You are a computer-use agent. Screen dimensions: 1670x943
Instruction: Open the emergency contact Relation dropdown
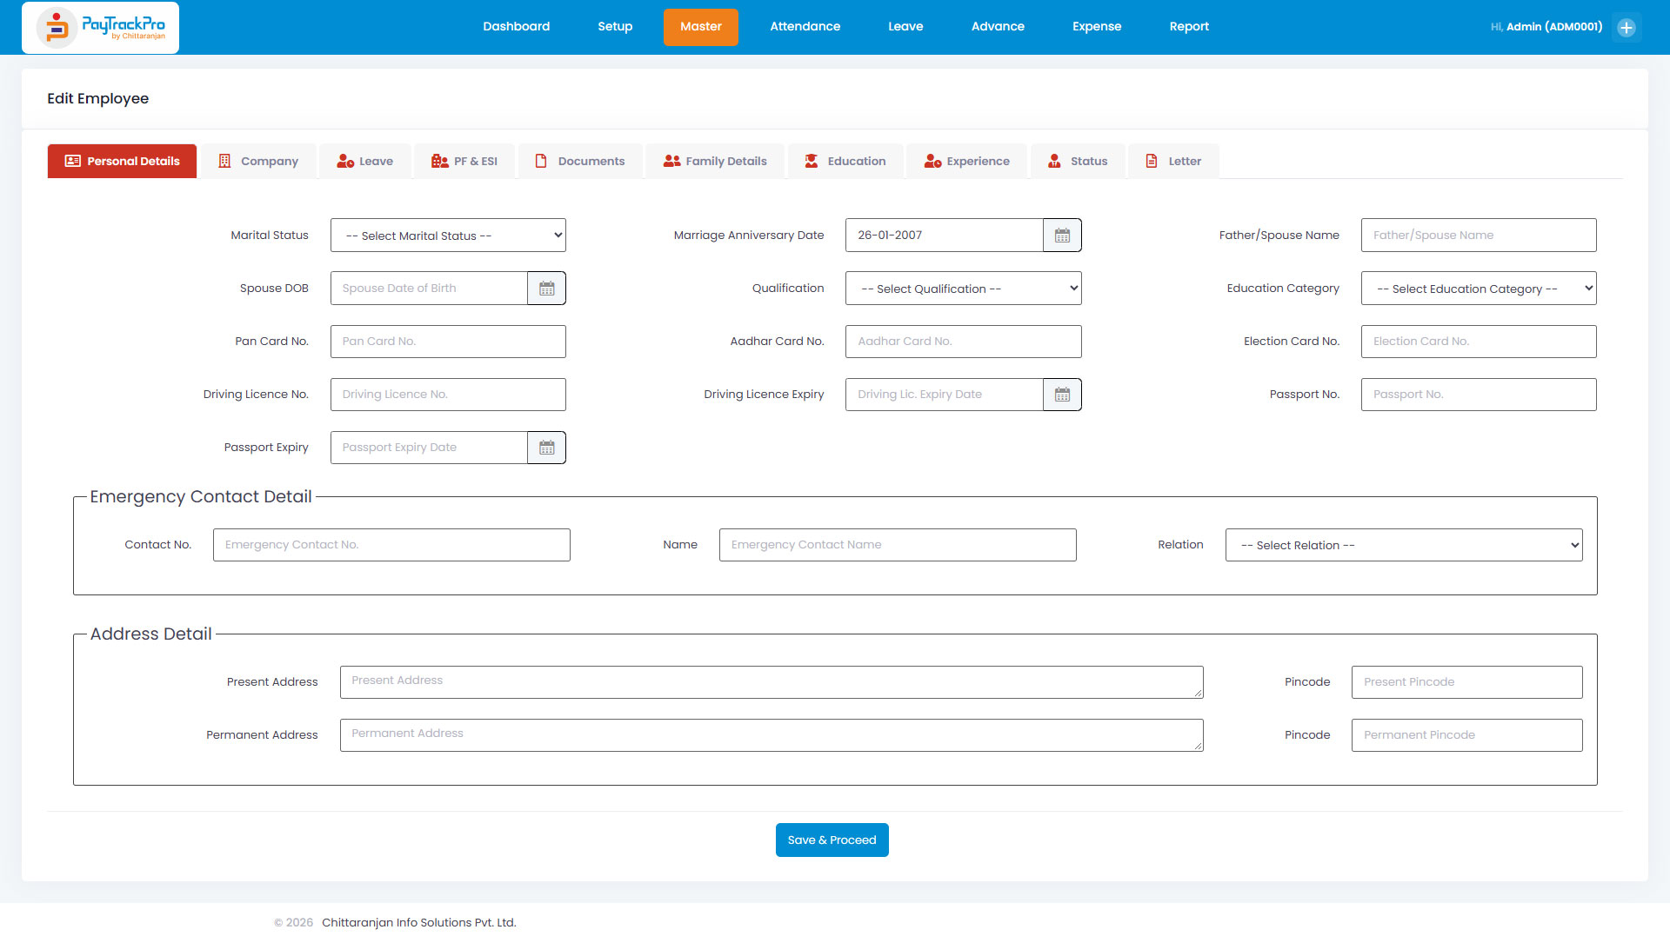tap(1404, 545)
